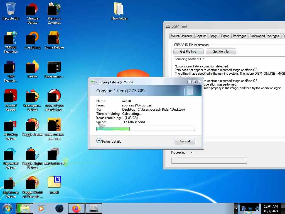This screenshot has width=285, height=214.
Task: Select the Peggle World of Warcraft icon
Action: [x=32, y=187]
